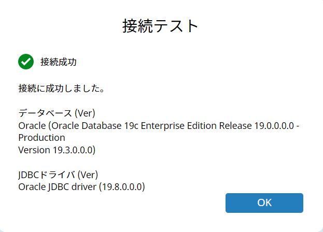Click the (Ver) text after データベース

(85, 113)
